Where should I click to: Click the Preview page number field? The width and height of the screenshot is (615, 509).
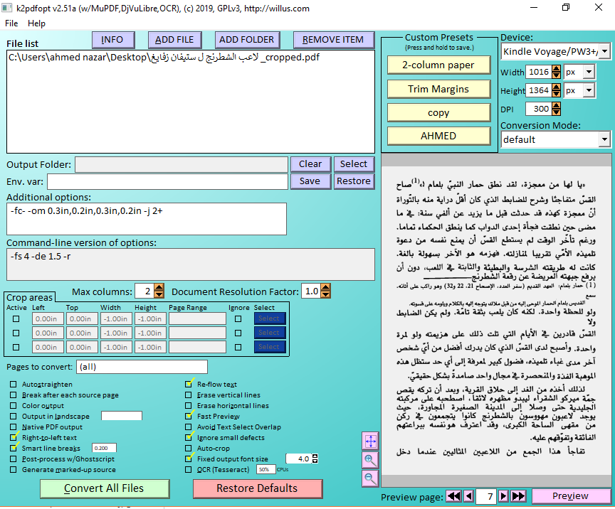coord(486,496)
